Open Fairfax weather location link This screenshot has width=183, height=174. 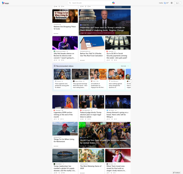(x=161, y=3)
